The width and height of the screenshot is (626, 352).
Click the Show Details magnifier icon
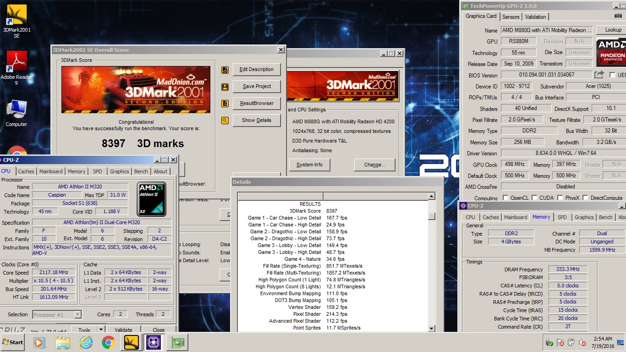pos(225,121)
